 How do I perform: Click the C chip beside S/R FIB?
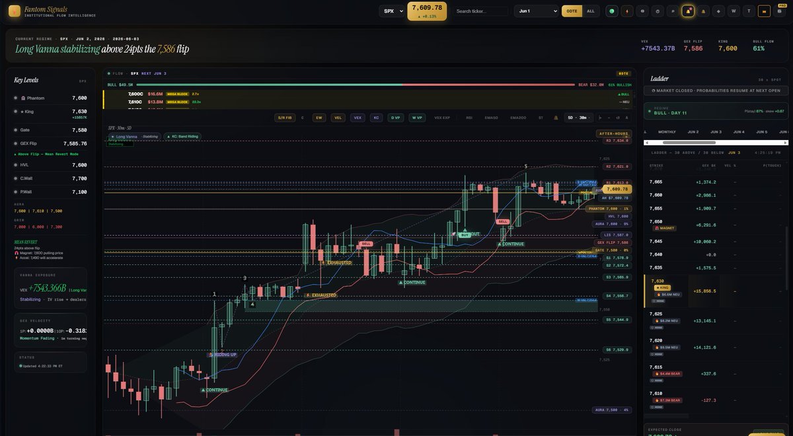[303, 118]
